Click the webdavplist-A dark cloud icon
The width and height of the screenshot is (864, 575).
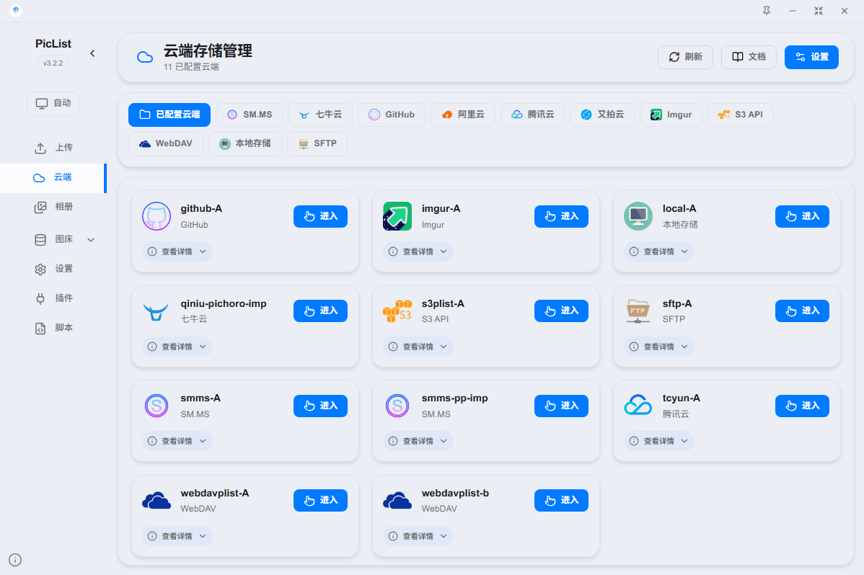157,501
